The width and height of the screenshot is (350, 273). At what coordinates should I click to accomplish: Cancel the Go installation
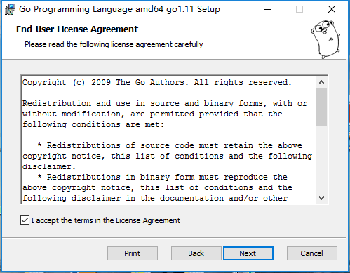(312, 253)
